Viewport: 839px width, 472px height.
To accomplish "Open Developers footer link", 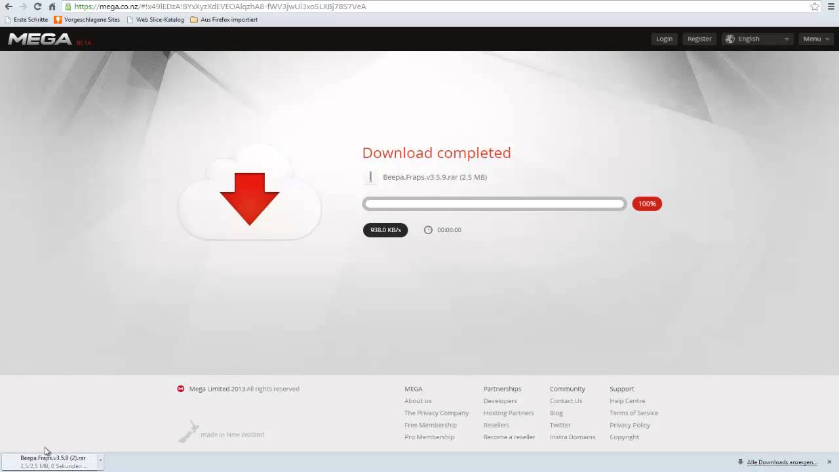I will [500, 401].
